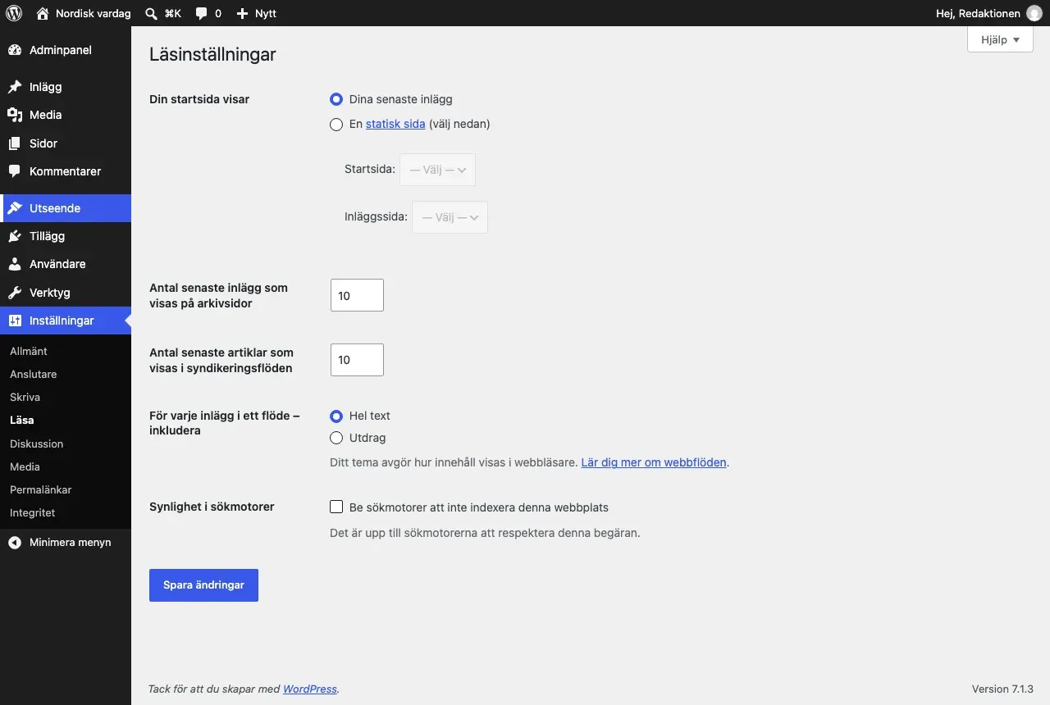Screen dimensions: 1050x705
Task: Open Integritet settings submenu
Action: 32,512
